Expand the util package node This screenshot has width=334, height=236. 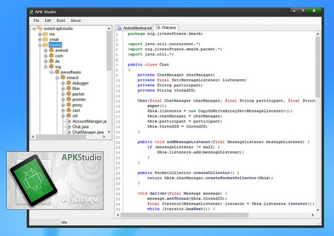pyautogui.click(x=63, y=116)
